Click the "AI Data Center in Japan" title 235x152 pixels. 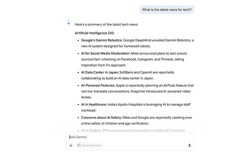100,72
